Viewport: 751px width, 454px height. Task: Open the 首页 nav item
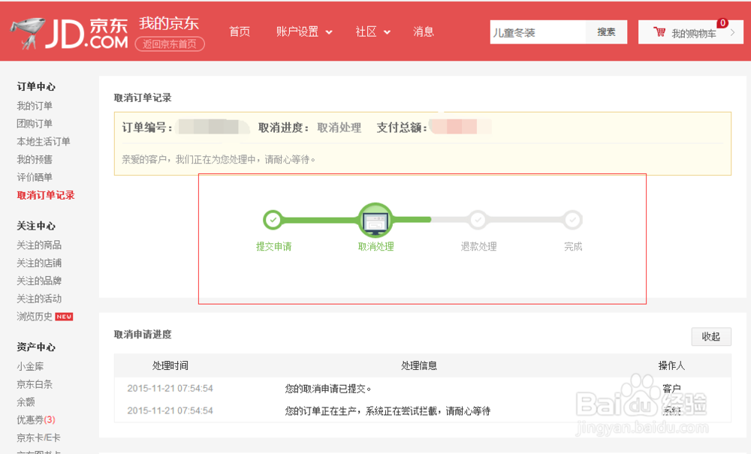coord(240,32)
